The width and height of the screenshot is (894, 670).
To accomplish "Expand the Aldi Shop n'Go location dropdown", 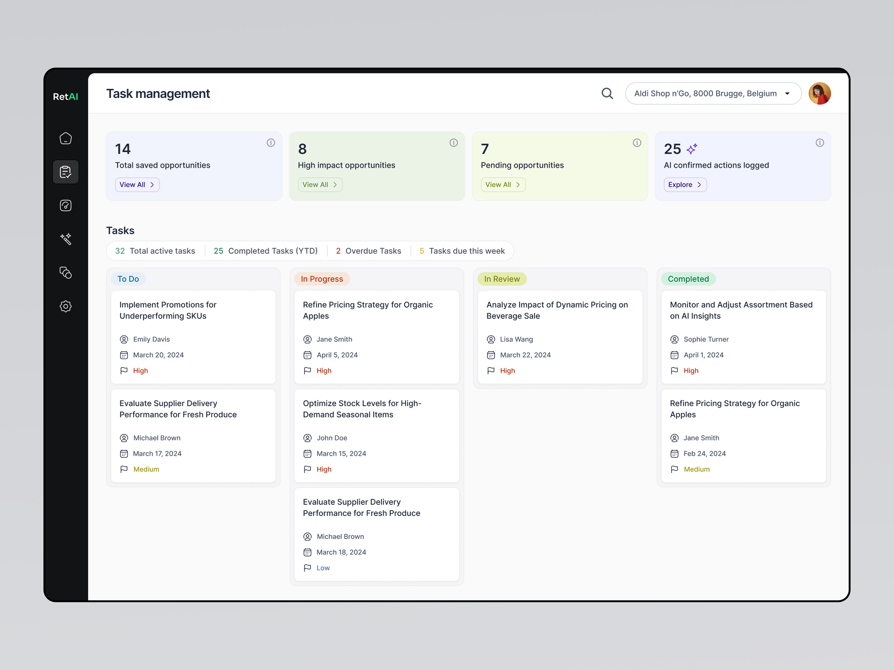I will pyautogui.click(x=713, y=94).
